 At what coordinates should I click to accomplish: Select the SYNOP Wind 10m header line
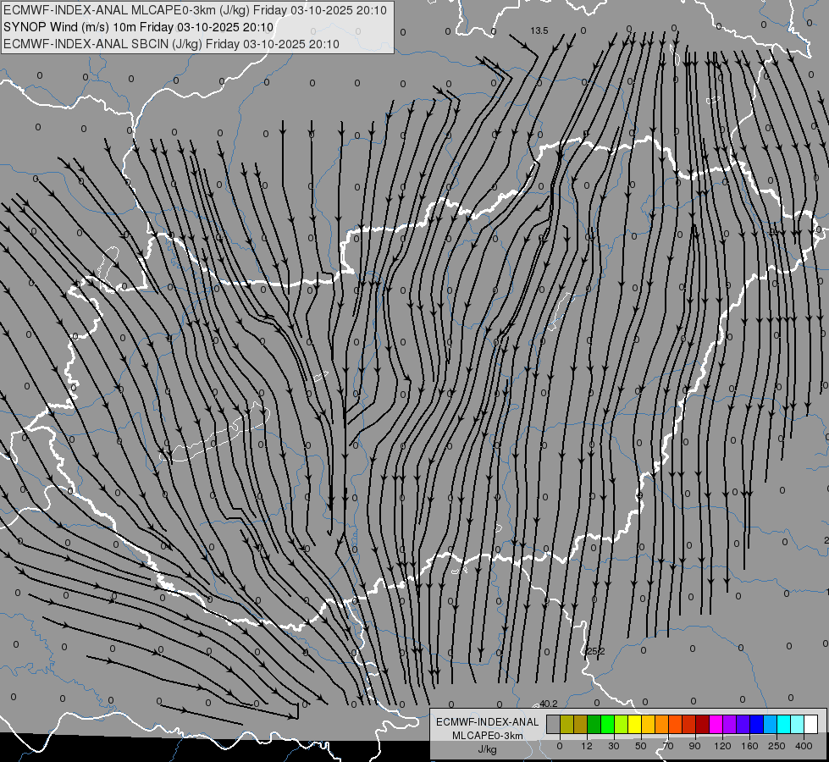(138, 27)
